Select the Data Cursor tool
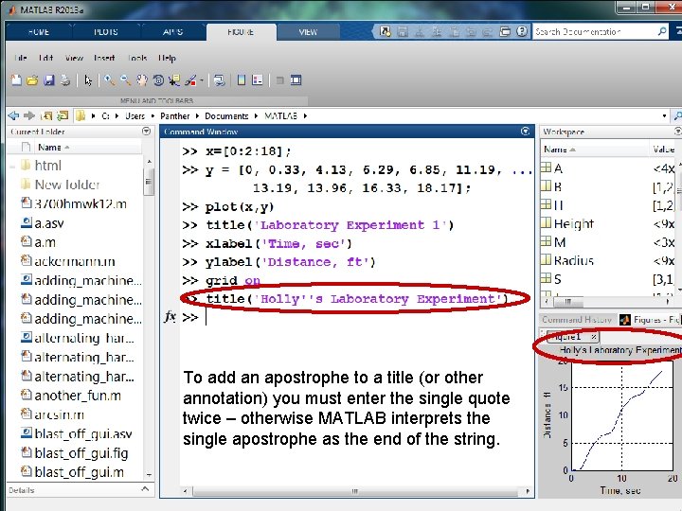The height and width of the screenshot is (511, 682). pyautogui.click(x=175, y=80)
